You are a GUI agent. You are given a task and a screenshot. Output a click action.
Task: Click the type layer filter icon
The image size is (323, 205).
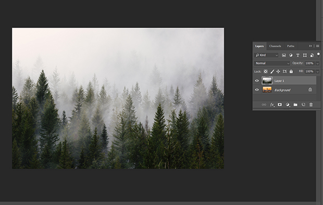click(x=297, y=55)
